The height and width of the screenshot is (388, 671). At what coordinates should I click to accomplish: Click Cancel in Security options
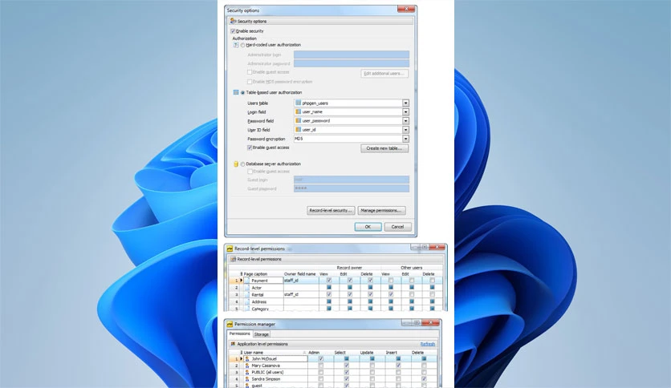pos(398,227)
